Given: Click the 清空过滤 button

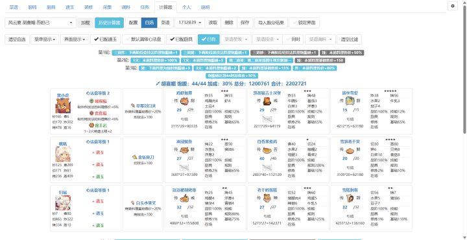Looking at the screenshot, I should [x=350, y=39].
